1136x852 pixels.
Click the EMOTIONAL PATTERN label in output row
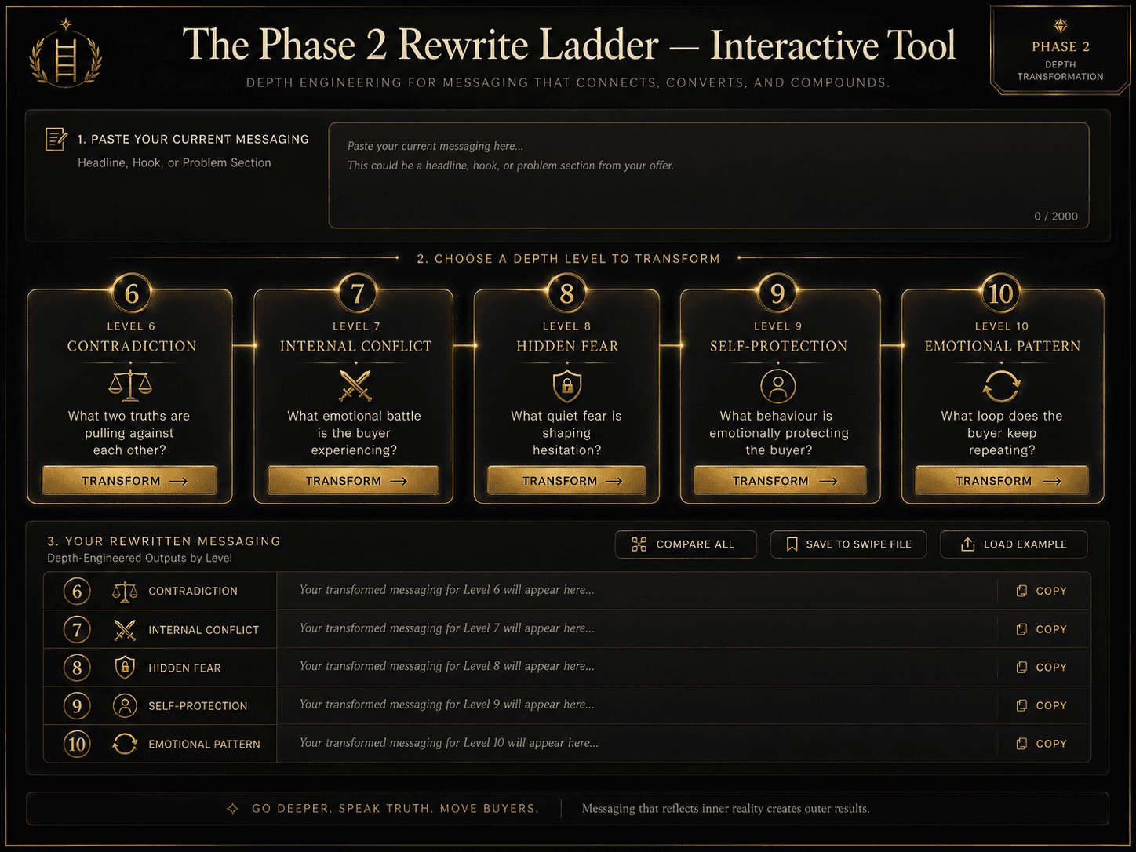(204, 745)
